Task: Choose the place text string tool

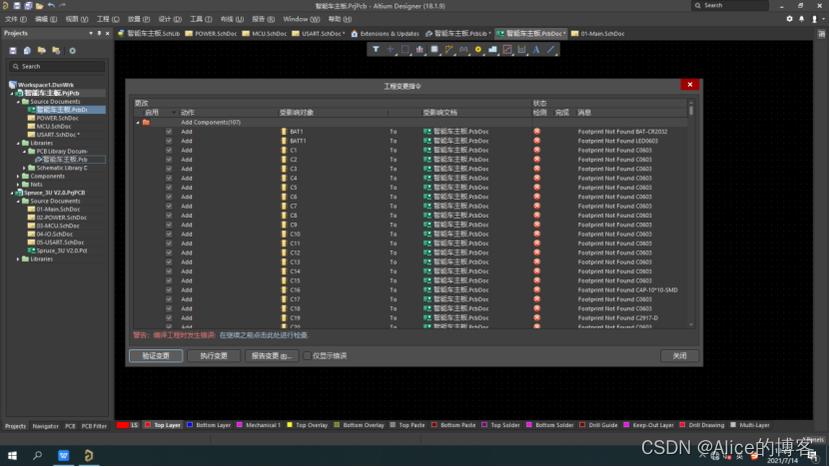Action: tap(536, 49)
